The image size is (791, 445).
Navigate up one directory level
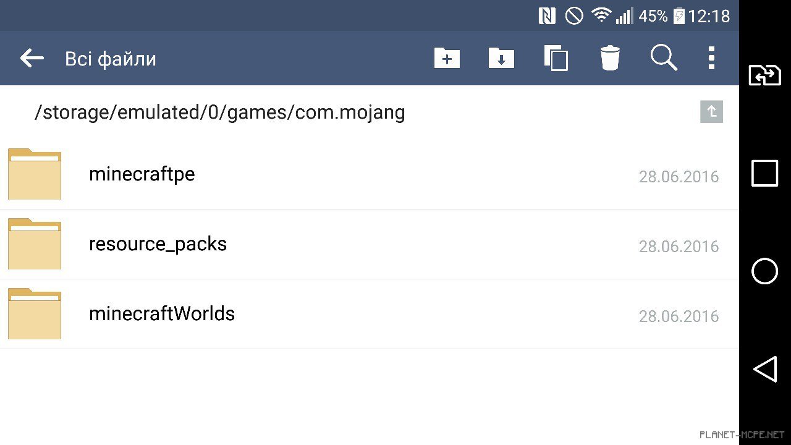[x=711, y=112]
